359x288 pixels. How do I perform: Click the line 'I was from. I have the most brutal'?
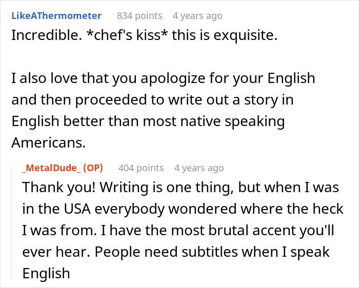[x=178, y=231]
